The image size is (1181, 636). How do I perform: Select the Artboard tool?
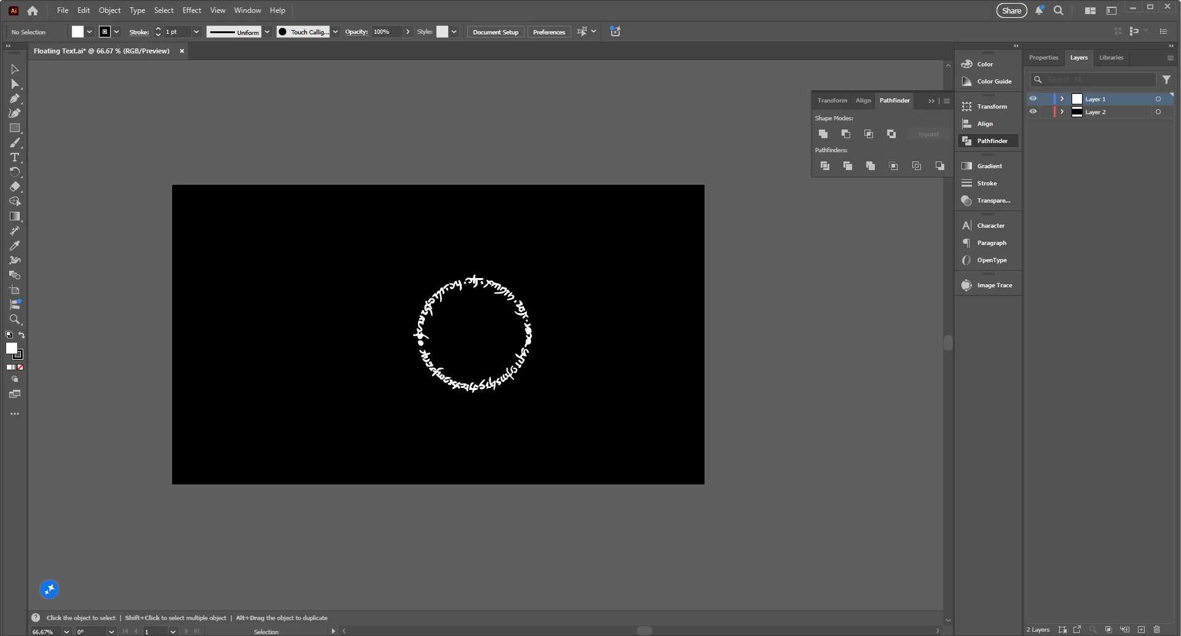pos(15,290)
